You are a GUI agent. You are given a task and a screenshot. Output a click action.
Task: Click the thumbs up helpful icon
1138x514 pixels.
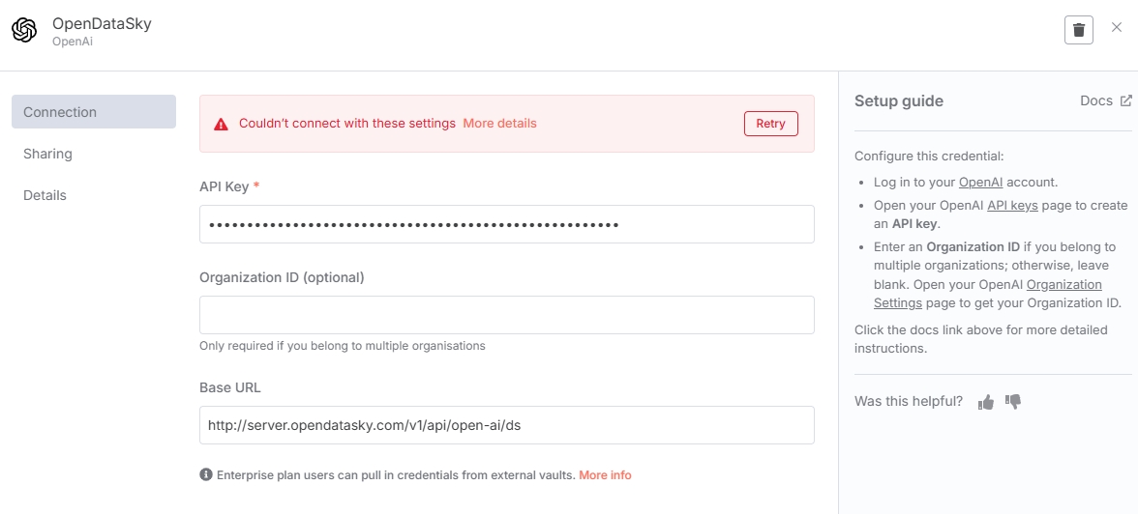coord(985,402)
